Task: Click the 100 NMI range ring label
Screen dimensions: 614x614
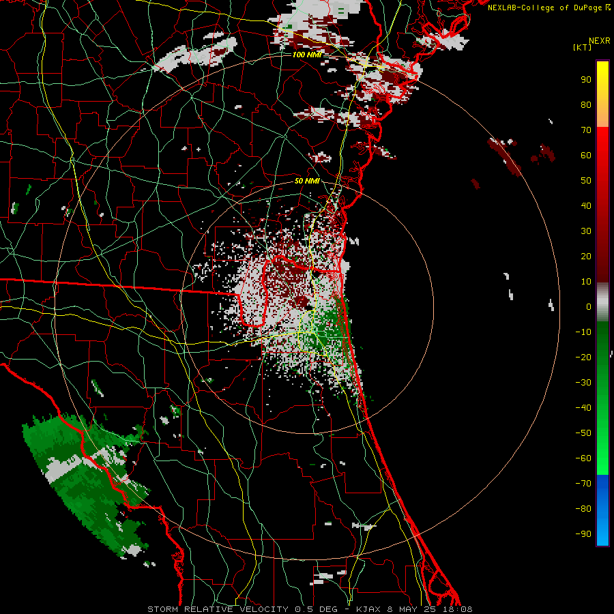Action: [x=307, y=55]
